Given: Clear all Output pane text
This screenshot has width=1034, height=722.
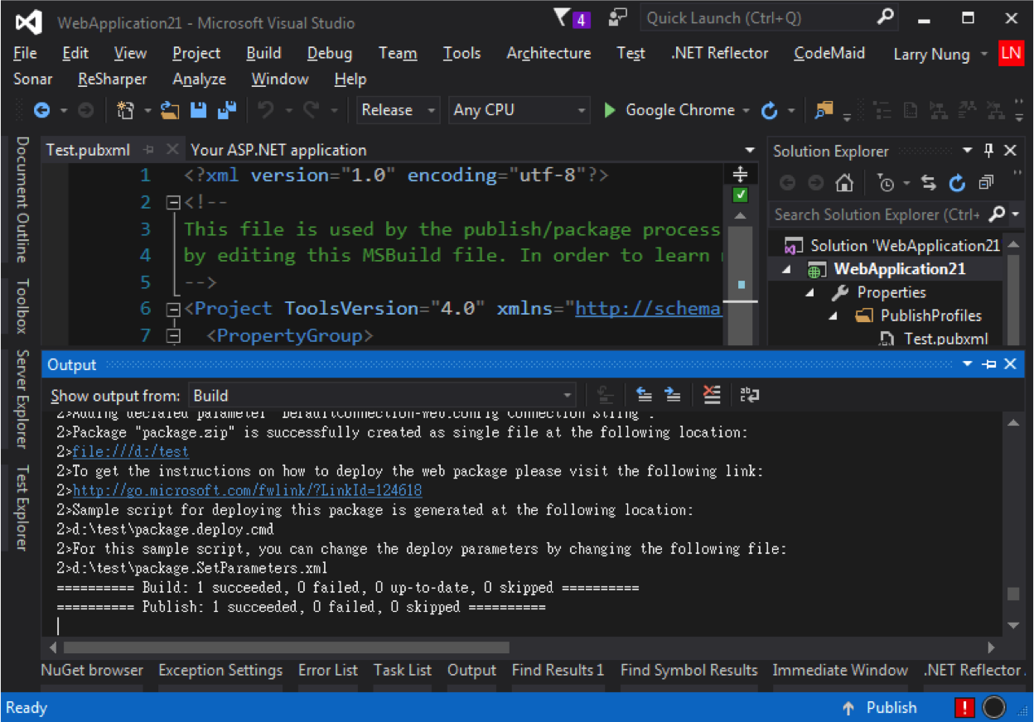Looking at the screenshot, I should click(712, 395).
